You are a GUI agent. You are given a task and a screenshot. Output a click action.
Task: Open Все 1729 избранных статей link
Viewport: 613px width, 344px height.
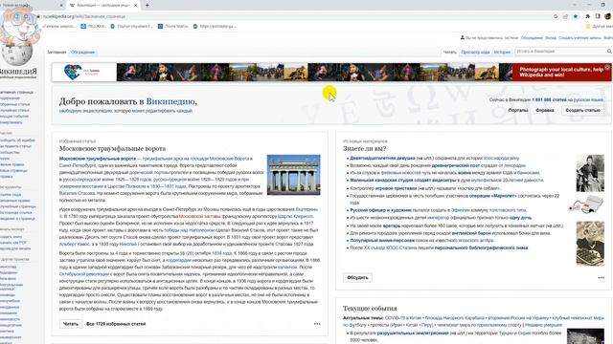pos(116,324)
